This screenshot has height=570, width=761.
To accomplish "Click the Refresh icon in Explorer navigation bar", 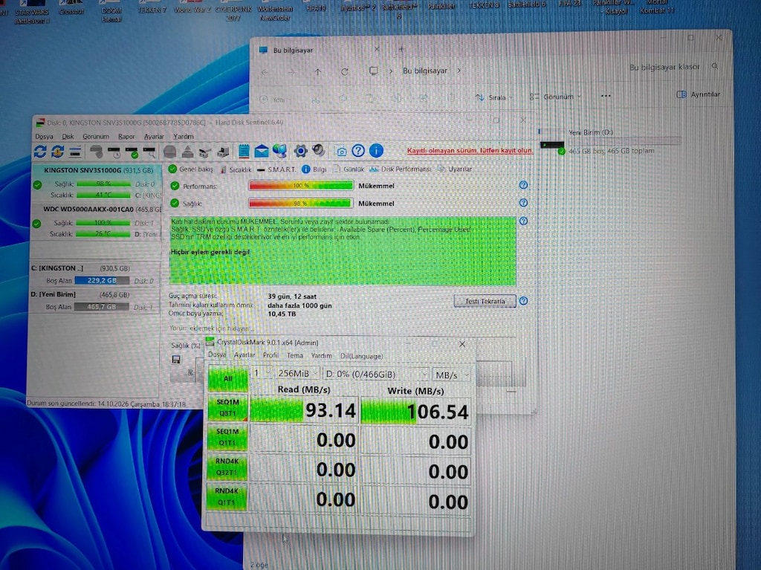I will (x=345, y=72).
